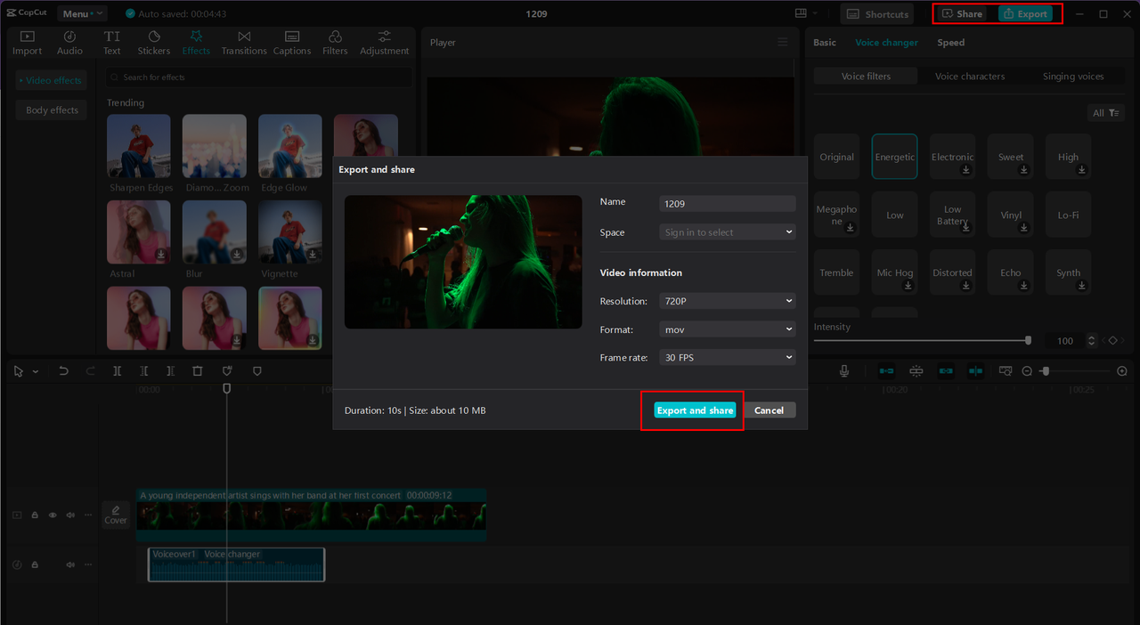Toggle the video track lock
Image resolution: width=1140 pixels, height=625 pixels.
point(35,515)
